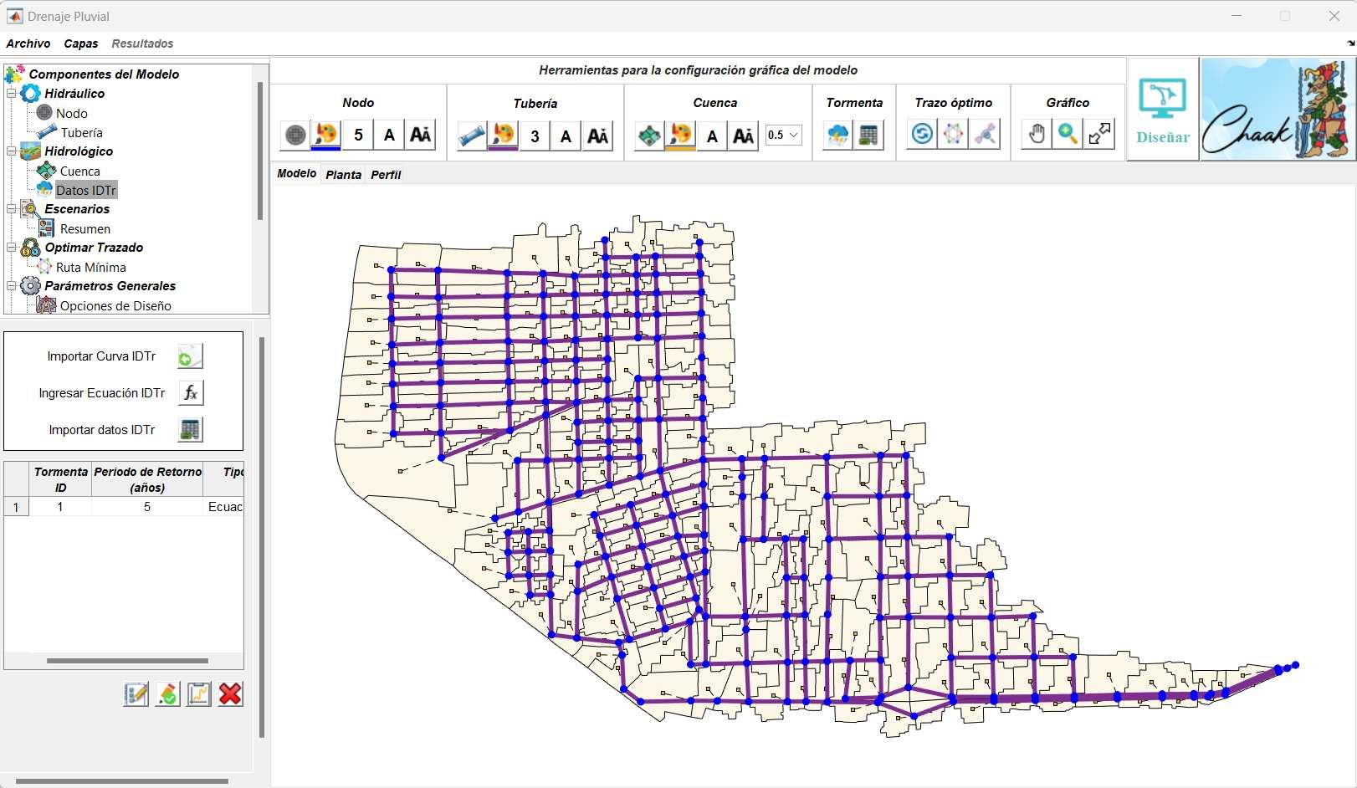
Task: Activate the zoom magnifier tool
Action: point(1068,134)
